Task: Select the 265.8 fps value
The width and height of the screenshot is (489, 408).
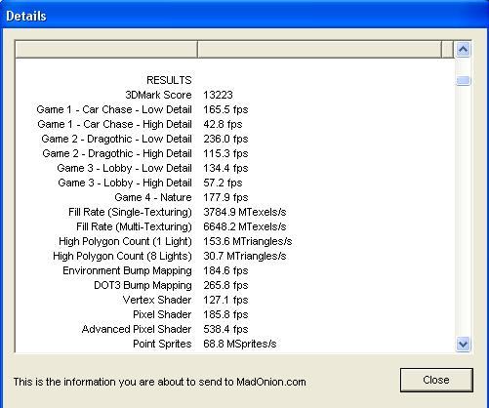Action: point(225,285)
